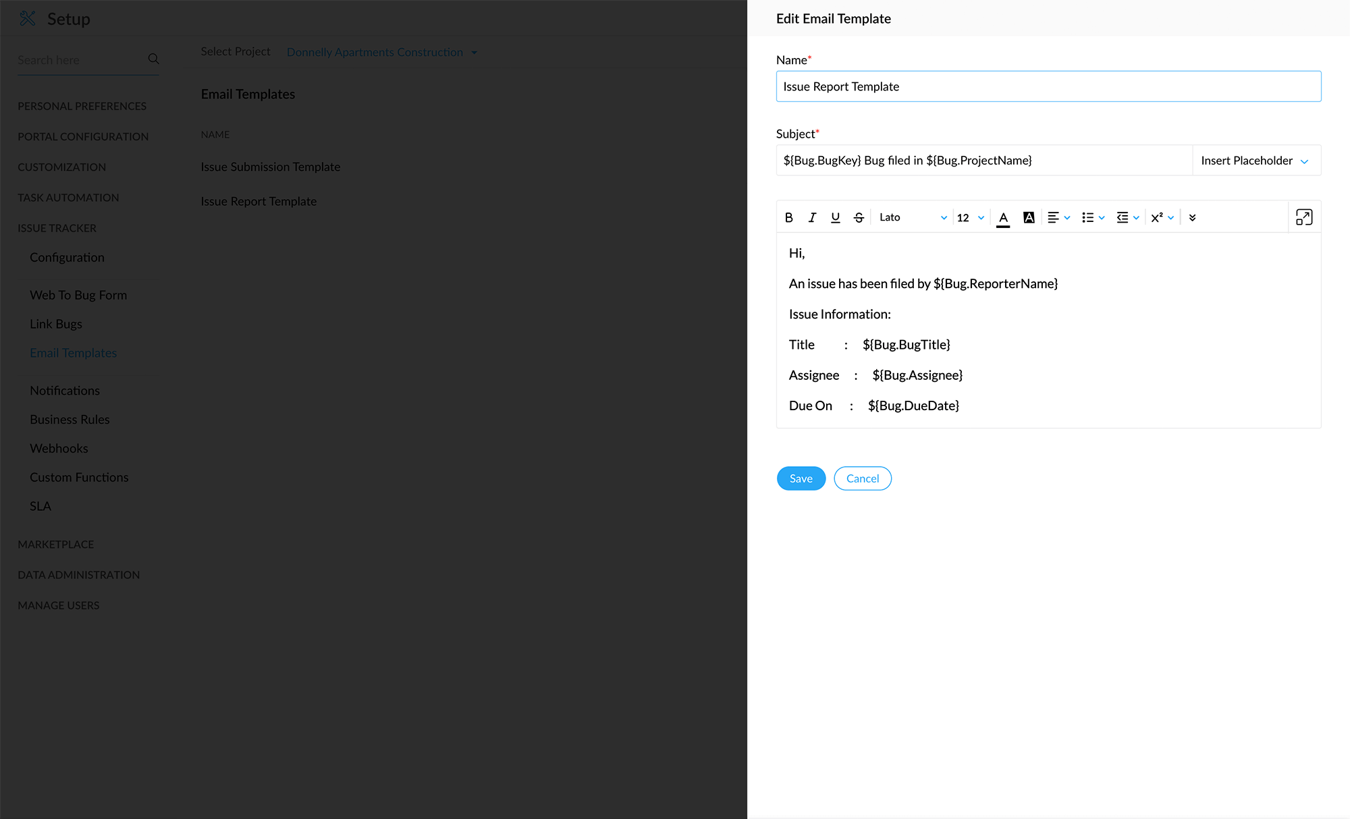This screenshot has width=1350, height=819.
Task: Show more toolbar options
Action: 1192,217
